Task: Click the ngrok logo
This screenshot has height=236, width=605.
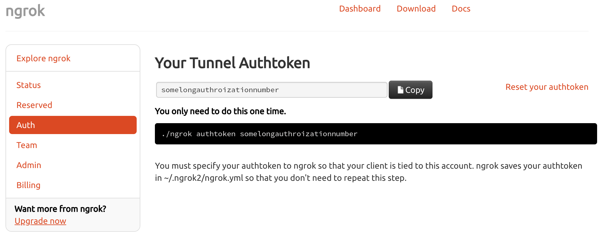Action: coord(26,11)
